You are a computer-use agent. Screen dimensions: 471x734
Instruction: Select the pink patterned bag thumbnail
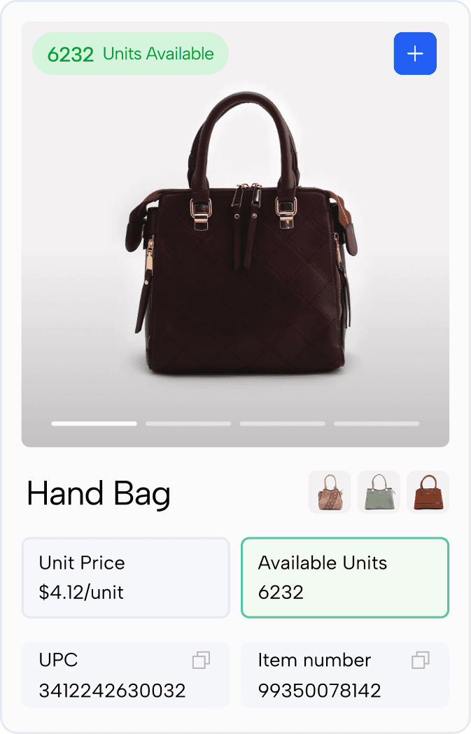coord(329,492)
